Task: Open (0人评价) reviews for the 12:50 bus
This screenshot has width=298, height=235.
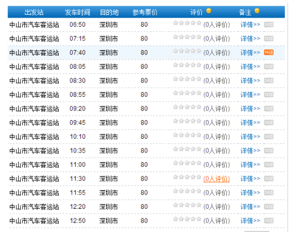Action: pyautogui.click(x=217, y=221)
